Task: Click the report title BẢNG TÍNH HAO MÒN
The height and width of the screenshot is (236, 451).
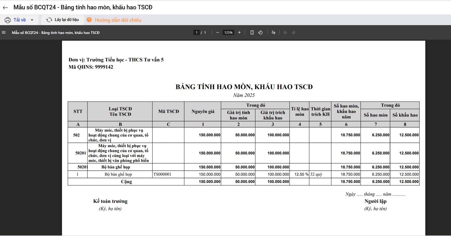Action: [244, 87]
